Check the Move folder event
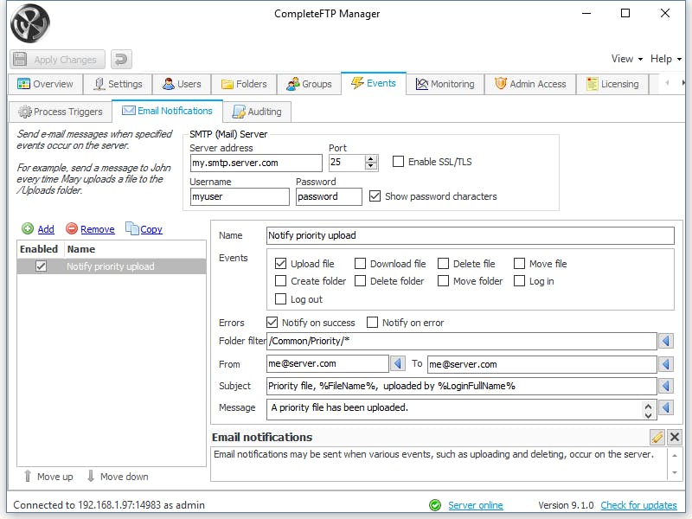The width and height of the screenshot is (692, 519). pos(443,280)
